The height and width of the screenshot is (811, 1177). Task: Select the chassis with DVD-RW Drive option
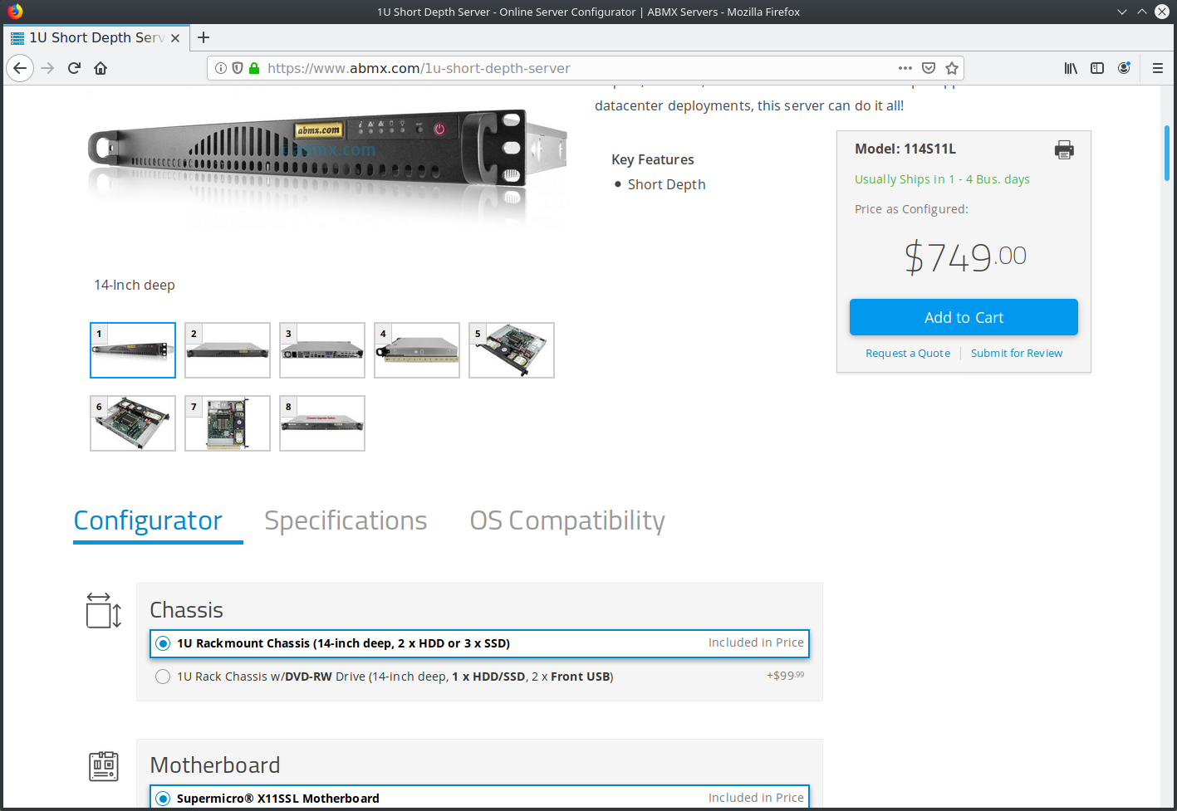[163, 677]
